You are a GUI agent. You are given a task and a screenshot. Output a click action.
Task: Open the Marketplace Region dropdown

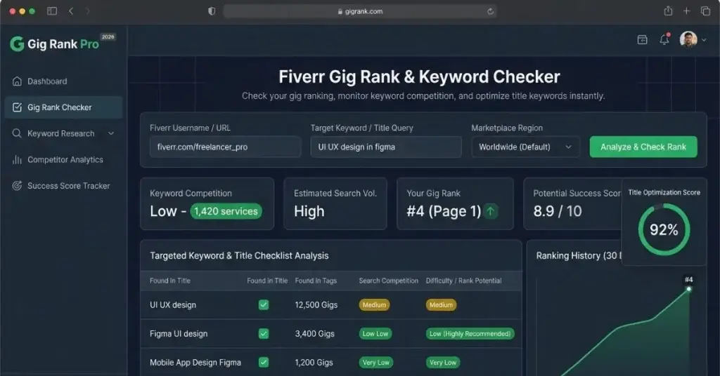coord(525,147)
